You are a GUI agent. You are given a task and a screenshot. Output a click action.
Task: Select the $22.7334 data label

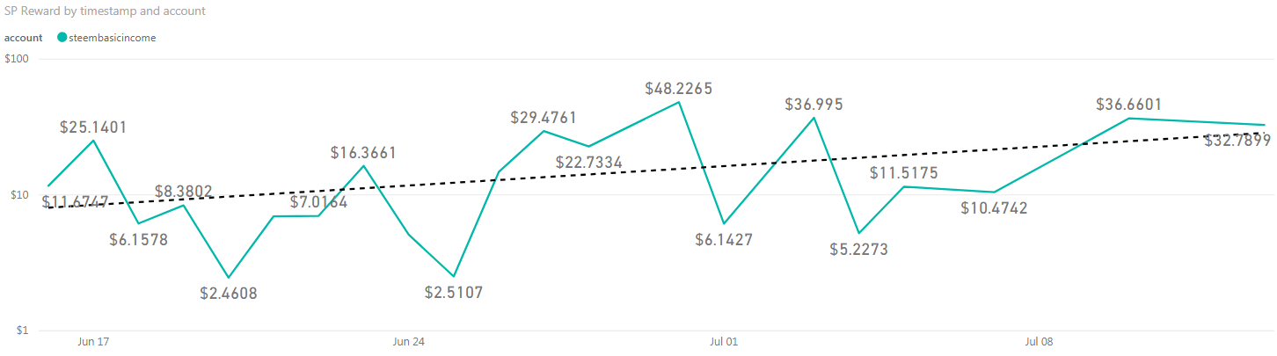[x=589, y=163]
